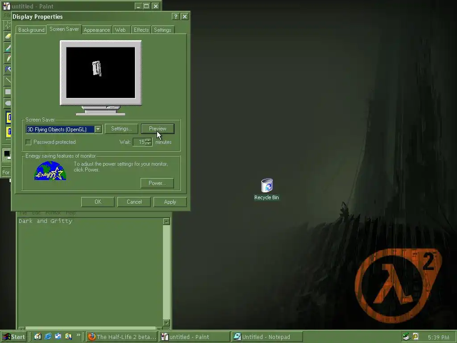The width and height of the screenshot is (457, 343).
Task: Open the Start menu
Action: click(14, 337)
